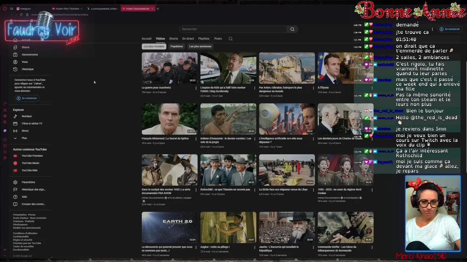Switch to Hubert-Félix Thiéfaine browser tab
467x262 pixels.
click(67, 9)
